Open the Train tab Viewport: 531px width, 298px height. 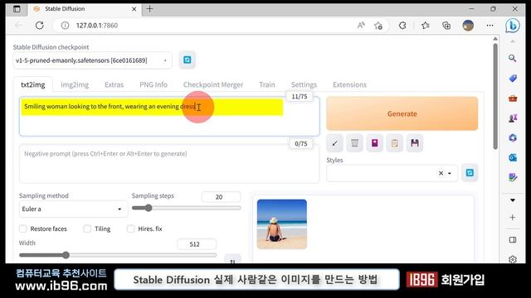point(267,84)
